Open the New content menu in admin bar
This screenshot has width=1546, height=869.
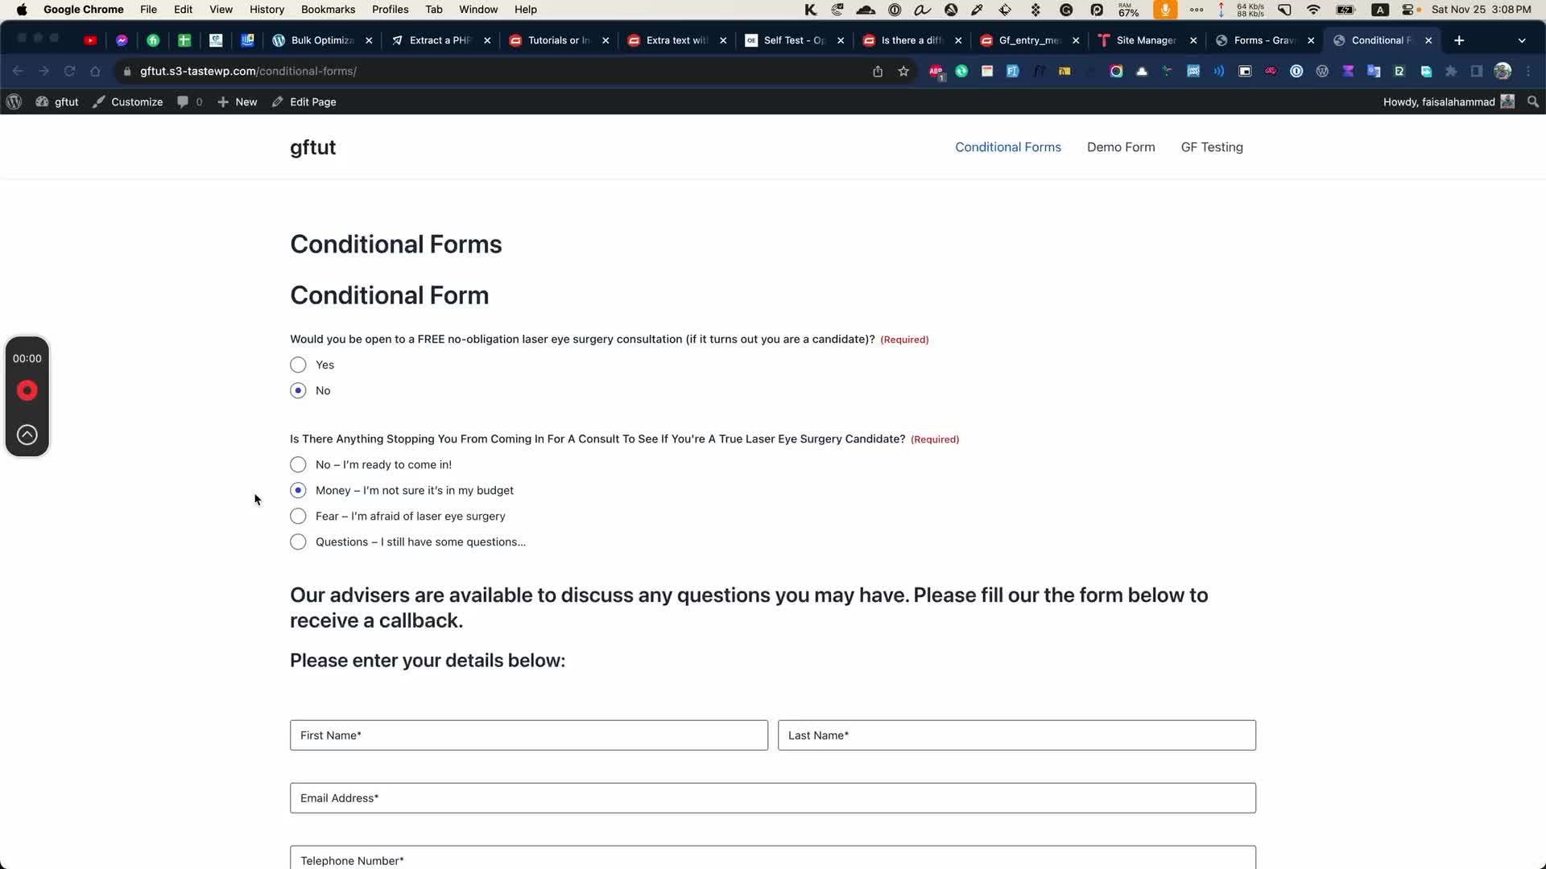coord(238,102)
